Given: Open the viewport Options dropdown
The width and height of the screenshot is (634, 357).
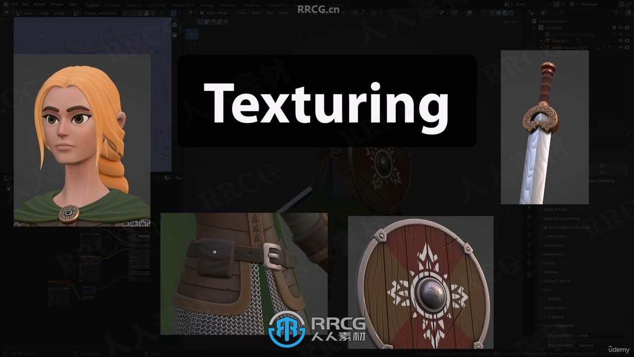Looking at the screenshot, I should point(511,22).
